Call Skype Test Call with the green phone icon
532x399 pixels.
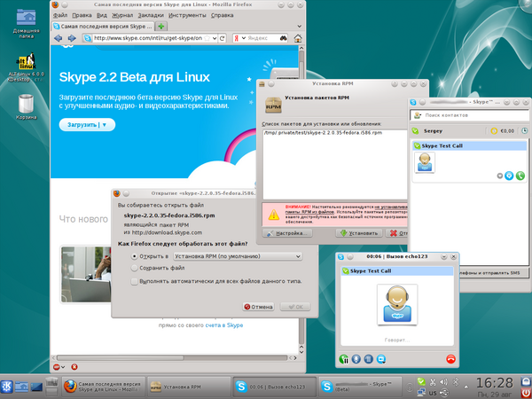coord(520,176)
